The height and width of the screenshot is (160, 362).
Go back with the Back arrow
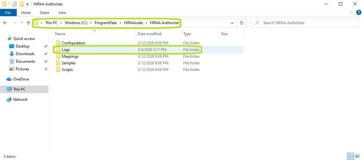point(5,23)
